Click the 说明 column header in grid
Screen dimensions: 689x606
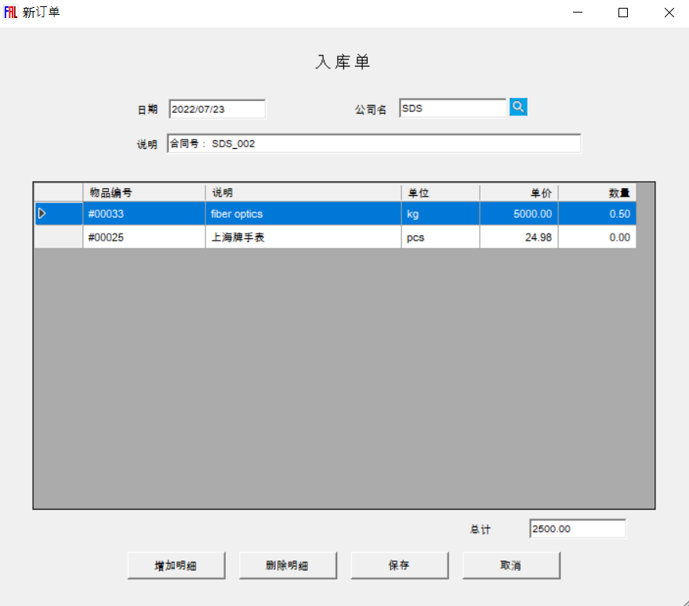[x=303, y=193]
